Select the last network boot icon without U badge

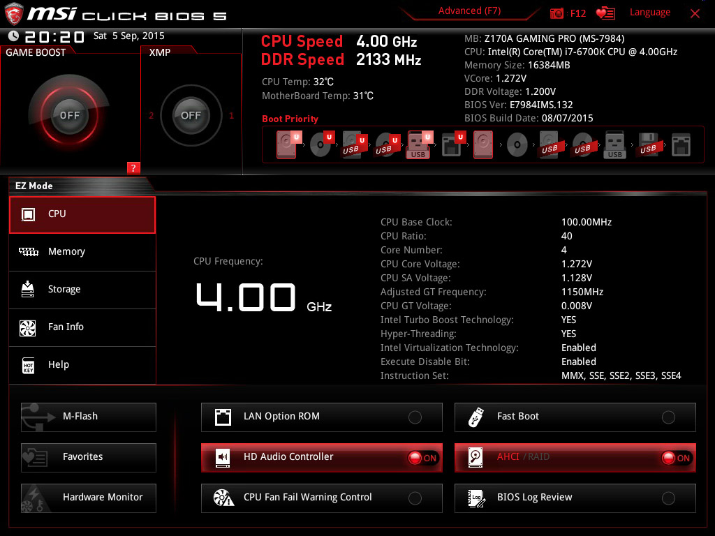tap(681, 145)
